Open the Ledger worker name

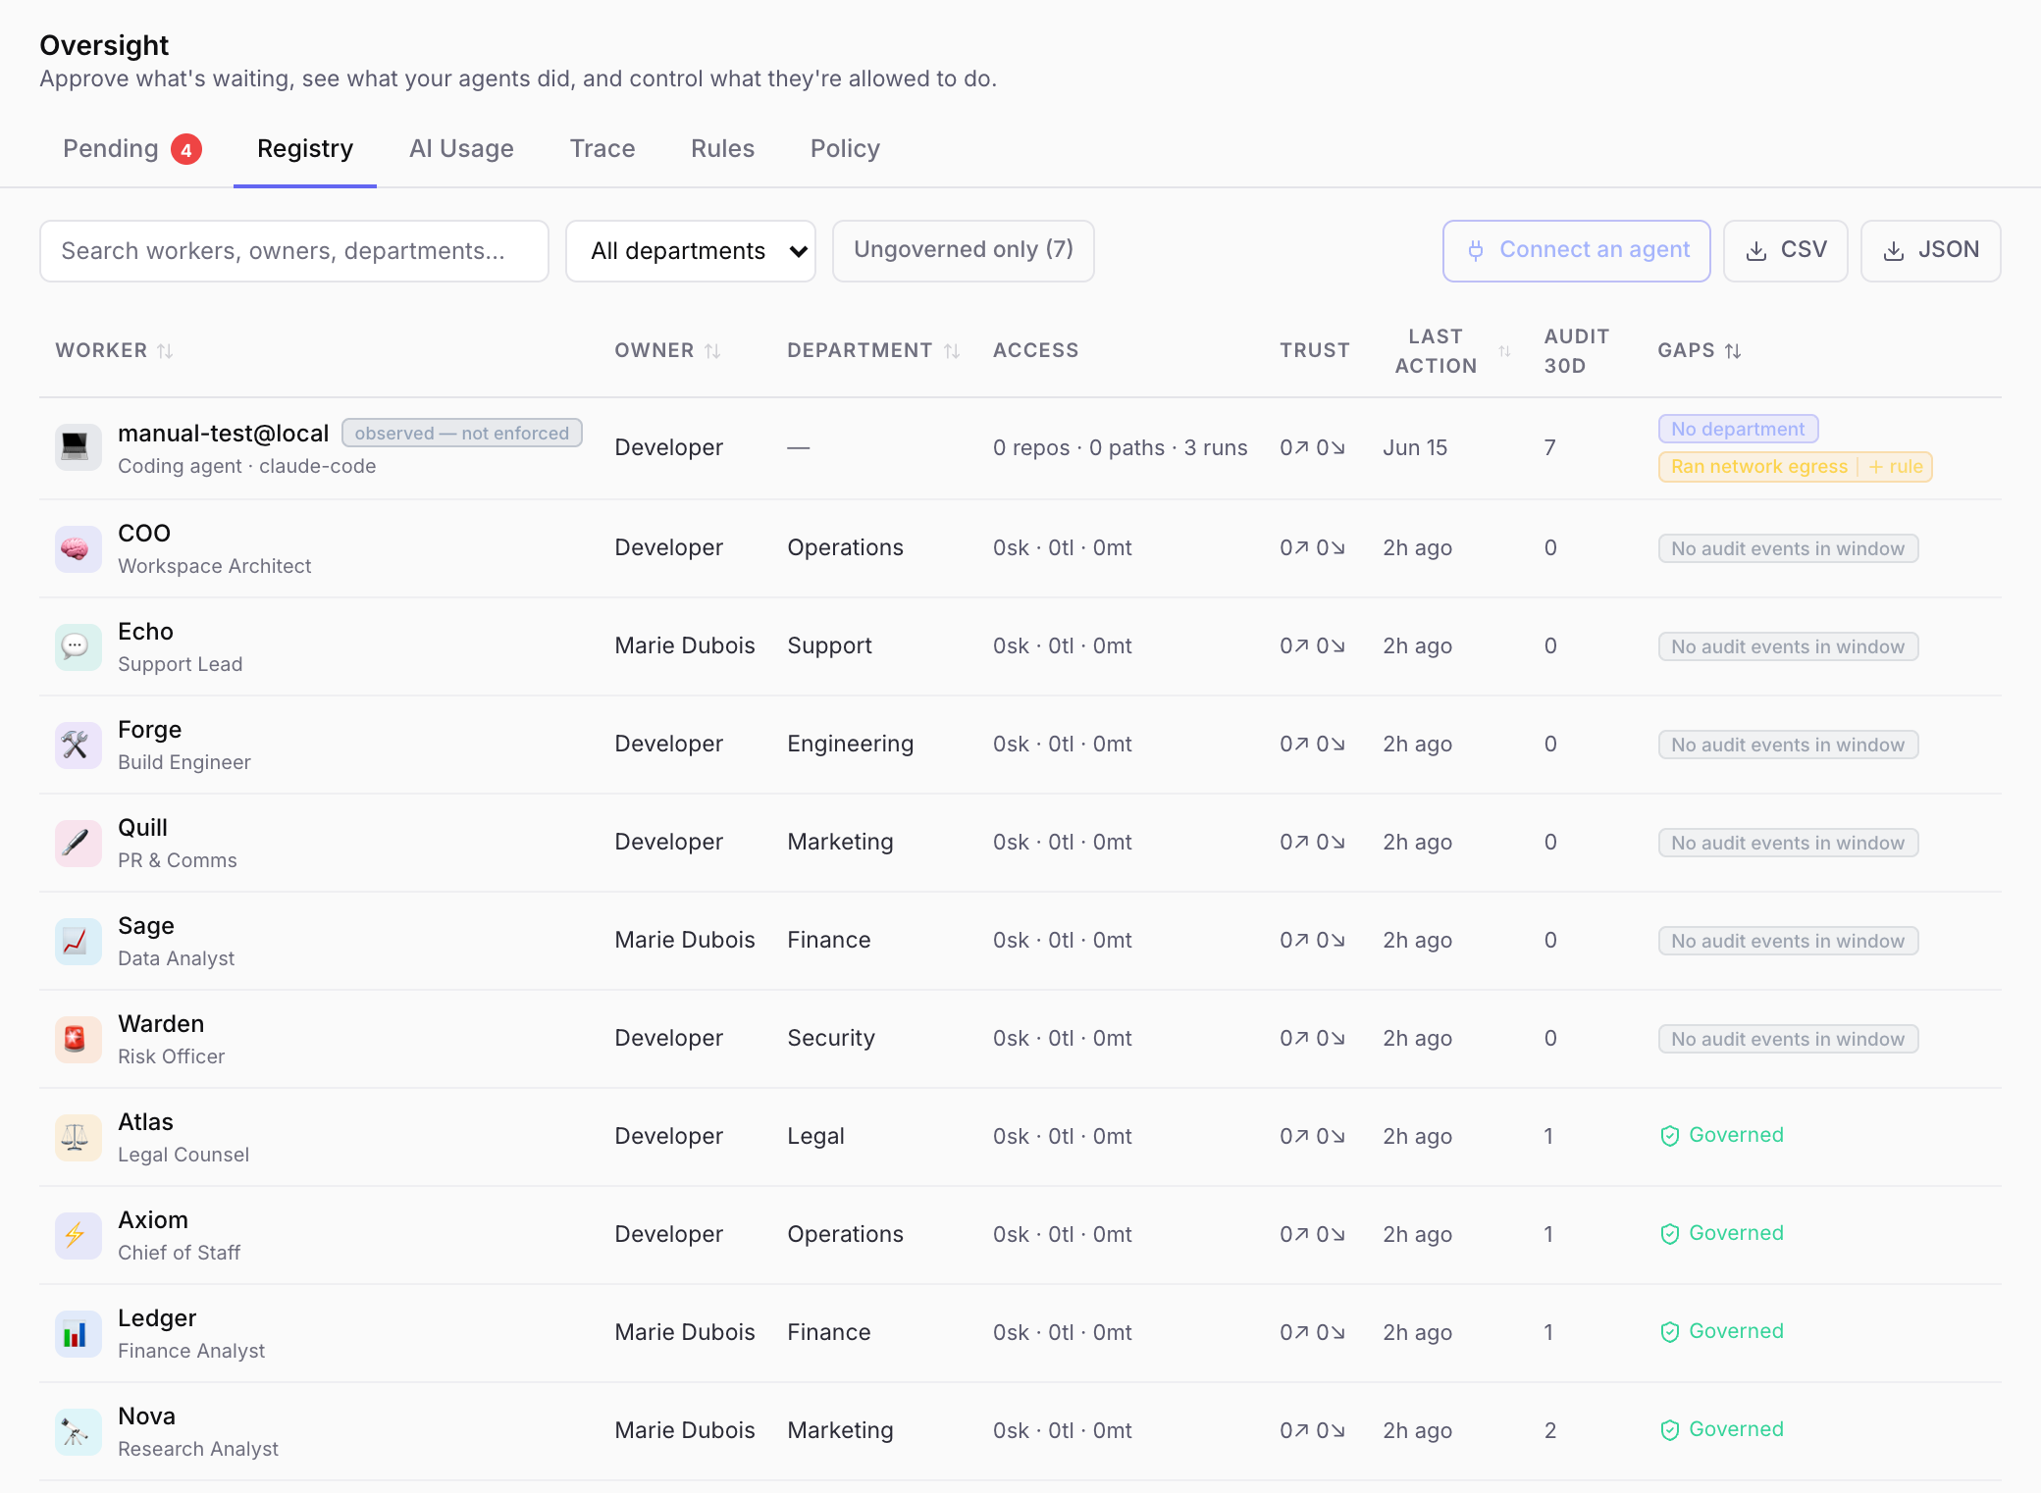coord(157,1318)
